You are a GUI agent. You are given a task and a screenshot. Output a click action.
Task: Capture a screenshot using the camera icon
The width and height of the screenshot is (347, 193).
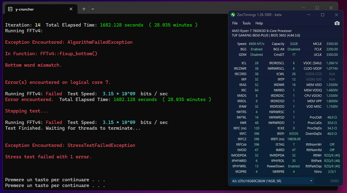(337, 23)
